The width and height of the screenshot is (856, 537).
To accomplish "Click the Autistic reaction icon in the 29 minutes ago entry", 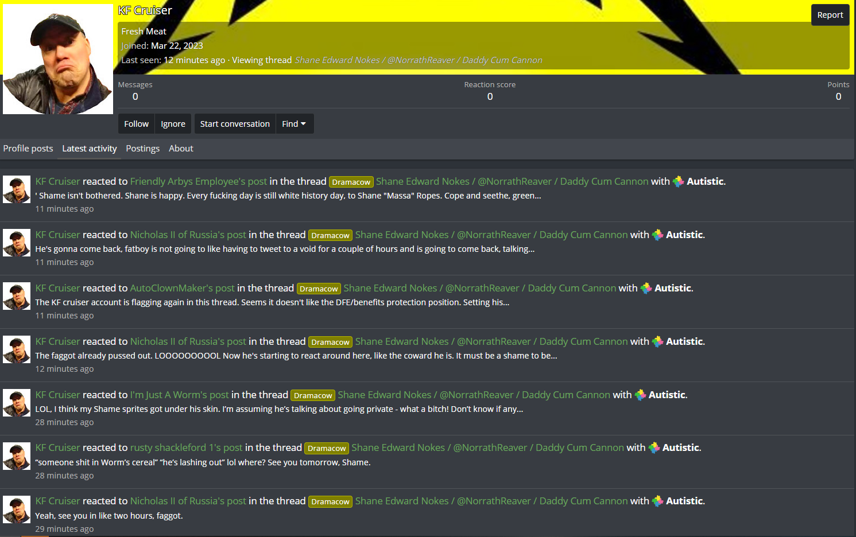I will pos(657,501).
